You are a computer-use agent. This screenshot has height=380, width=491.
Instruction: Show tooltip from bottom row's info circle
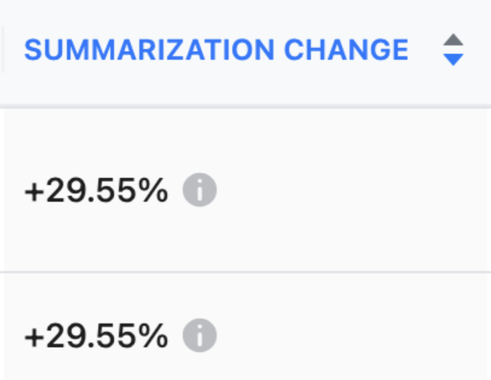[x=200, y=335]
